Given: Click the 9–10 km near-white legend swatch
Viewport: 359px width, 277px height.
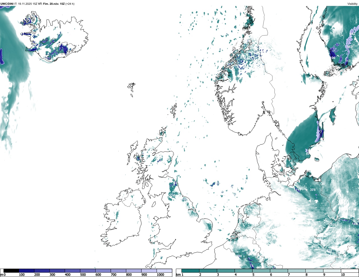Looking at the screenshot, I should 333,271.
